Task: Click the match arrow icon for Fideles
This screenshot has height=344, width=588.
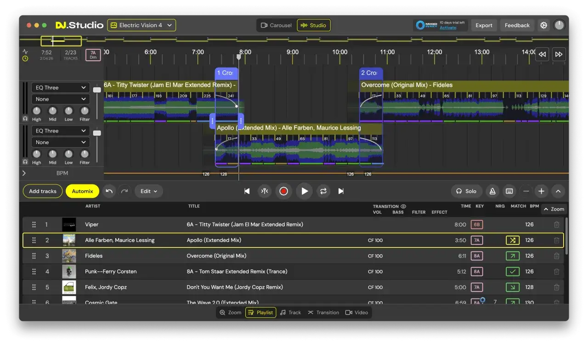Action: (x=513, y=256)
